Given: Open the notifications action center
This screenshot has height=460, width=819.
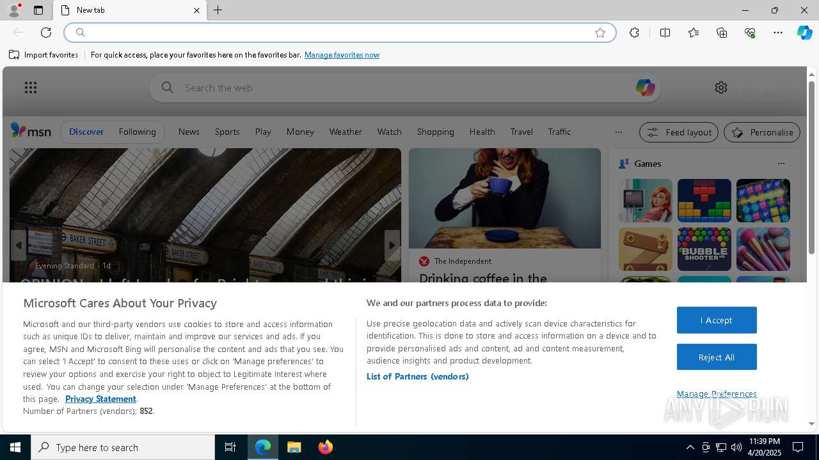Looking at the screenshot, I should coord(798,447).
